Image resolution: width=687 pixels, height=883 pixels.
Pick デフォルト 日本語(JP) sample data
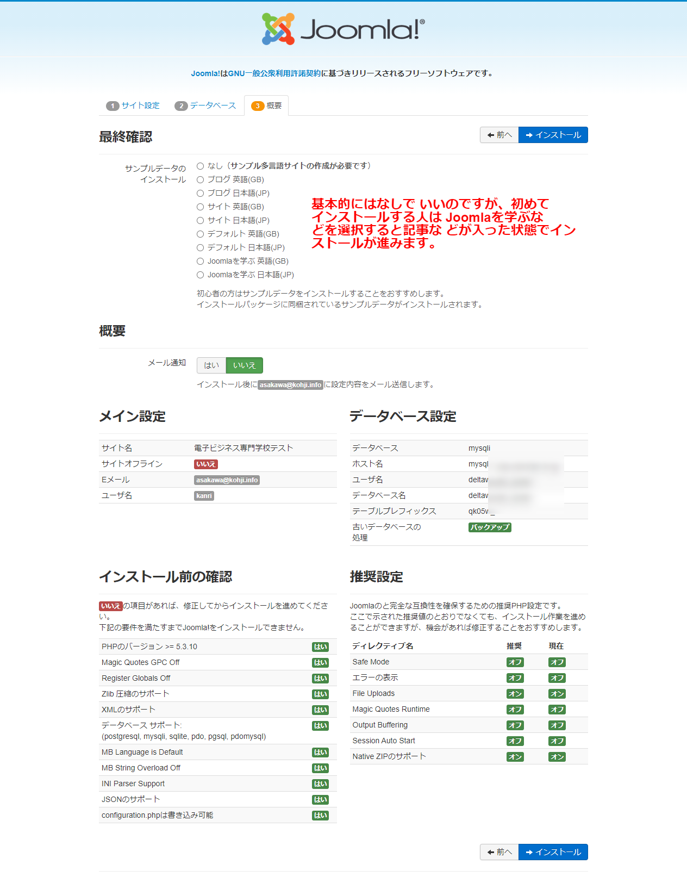click(x=201, y=247)
